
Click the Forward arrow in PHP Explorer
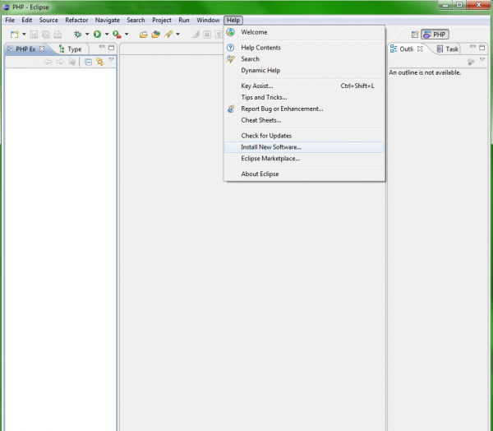pos(60,62)
